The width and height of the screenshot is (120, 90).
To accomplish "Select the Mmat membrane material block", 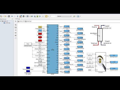I will point(28,44).
